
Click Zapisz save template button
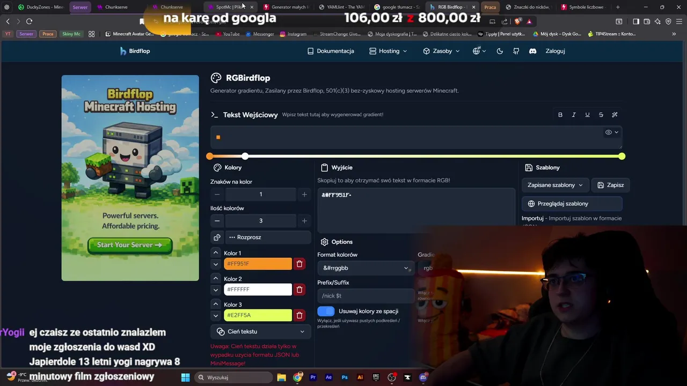click(x=611, y=185)
